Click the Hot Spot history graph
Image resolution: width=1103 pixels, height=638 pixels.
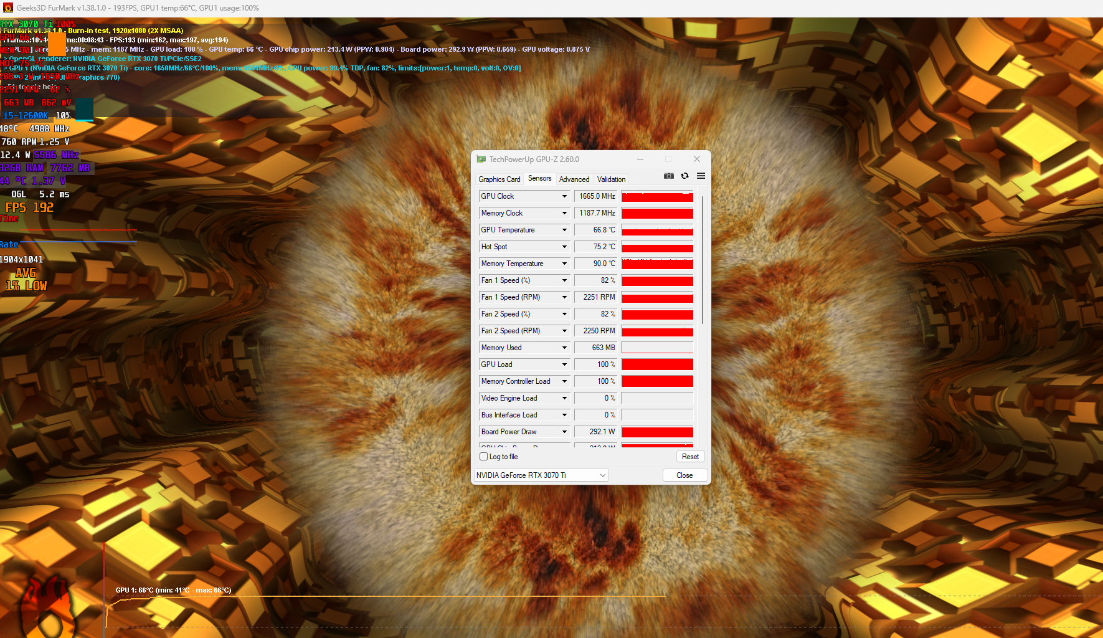(657, 247)
